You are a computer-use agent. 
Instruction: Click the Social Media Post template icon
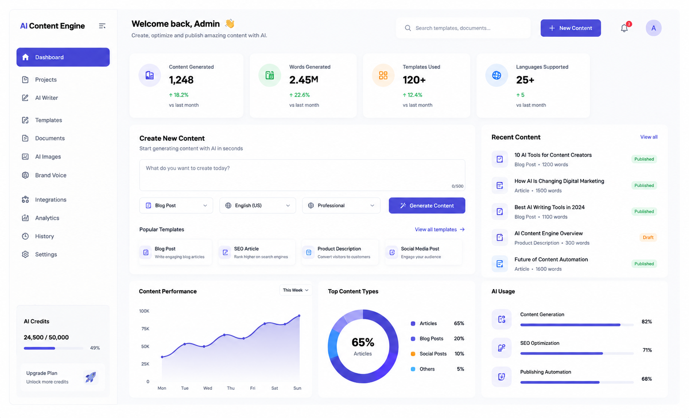pyautogui.click(x=392, y=252)
